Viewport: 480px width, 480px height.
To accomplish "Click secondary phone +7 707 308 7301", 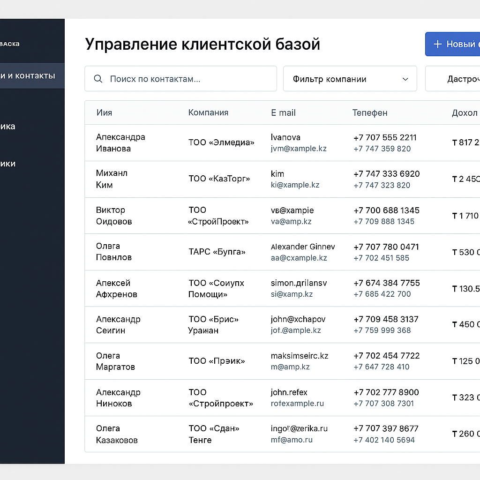I will click(383, 404).
